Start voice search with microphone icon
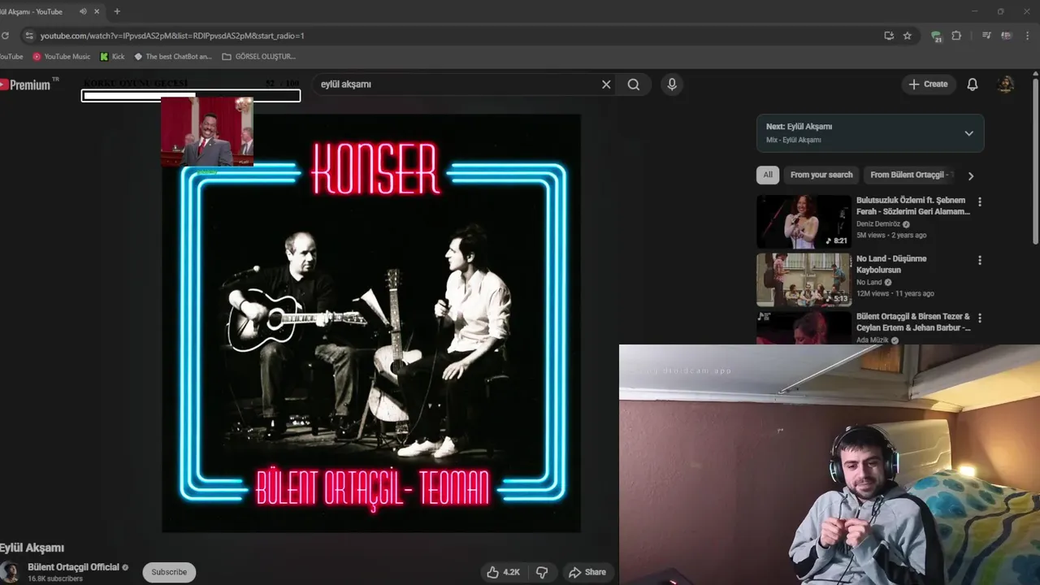 click(x=672, y=84)
